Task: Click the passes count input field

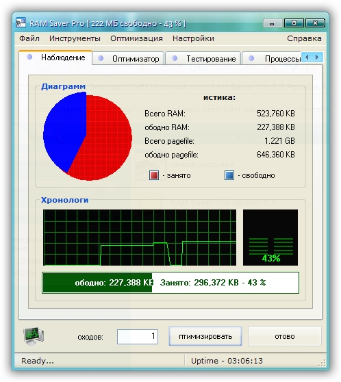Action: 138,336
